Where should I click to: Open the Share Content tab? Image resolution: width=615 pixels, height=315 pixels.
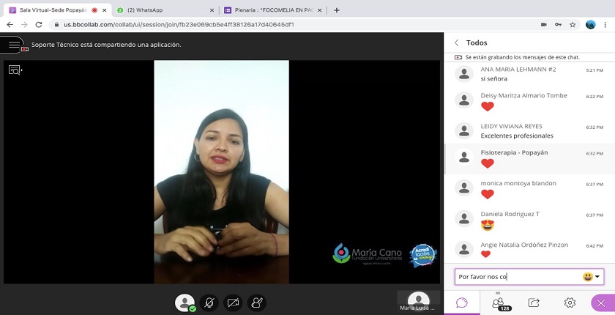click(x=534, y=303)
